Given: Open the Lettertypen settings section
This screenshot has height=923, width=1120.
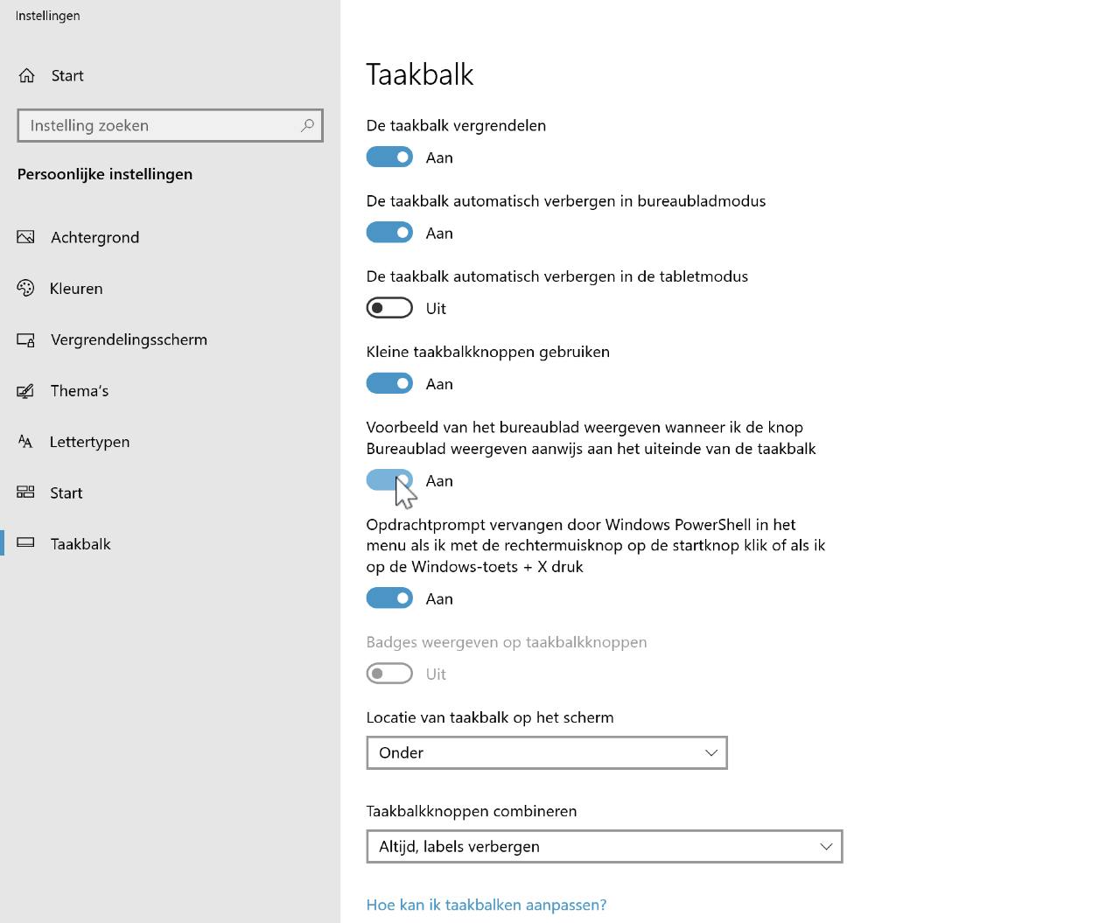Looking at the screenshot, I should click(89, 442).
